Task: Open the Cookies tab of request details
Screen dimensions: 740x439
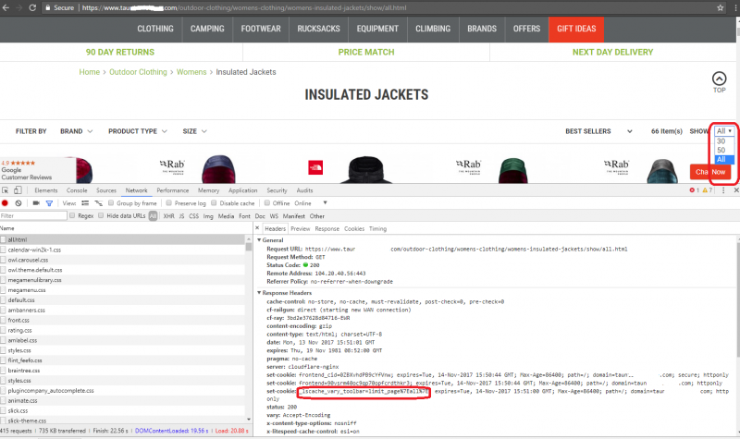Action: pos(354,228)
